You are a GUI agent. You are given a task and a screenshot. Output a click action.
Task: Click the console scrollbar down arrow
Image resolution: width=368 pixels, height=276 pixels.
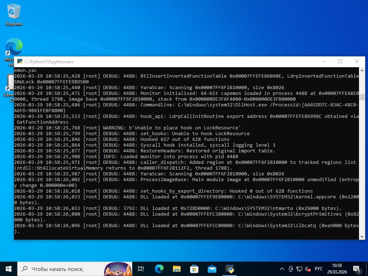pyautogui.click(x=362, y=236)
